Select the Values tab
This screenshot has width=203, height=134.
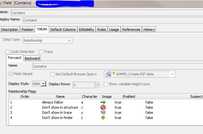pos(42,29)
